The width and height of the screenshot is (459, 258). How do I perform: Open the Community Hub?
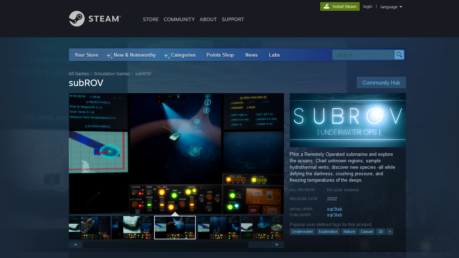point(381,82)
